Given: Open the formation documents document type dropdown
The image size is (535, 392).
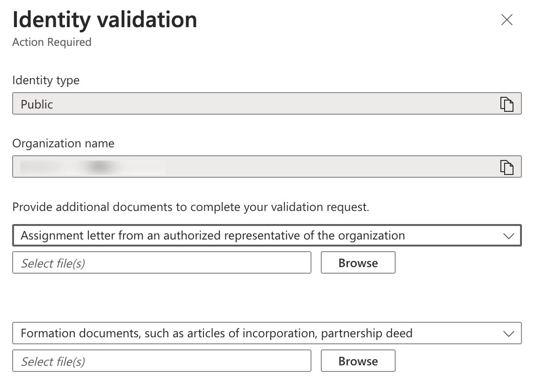Looking at the screenshot, I should click(x=267, y=333).
